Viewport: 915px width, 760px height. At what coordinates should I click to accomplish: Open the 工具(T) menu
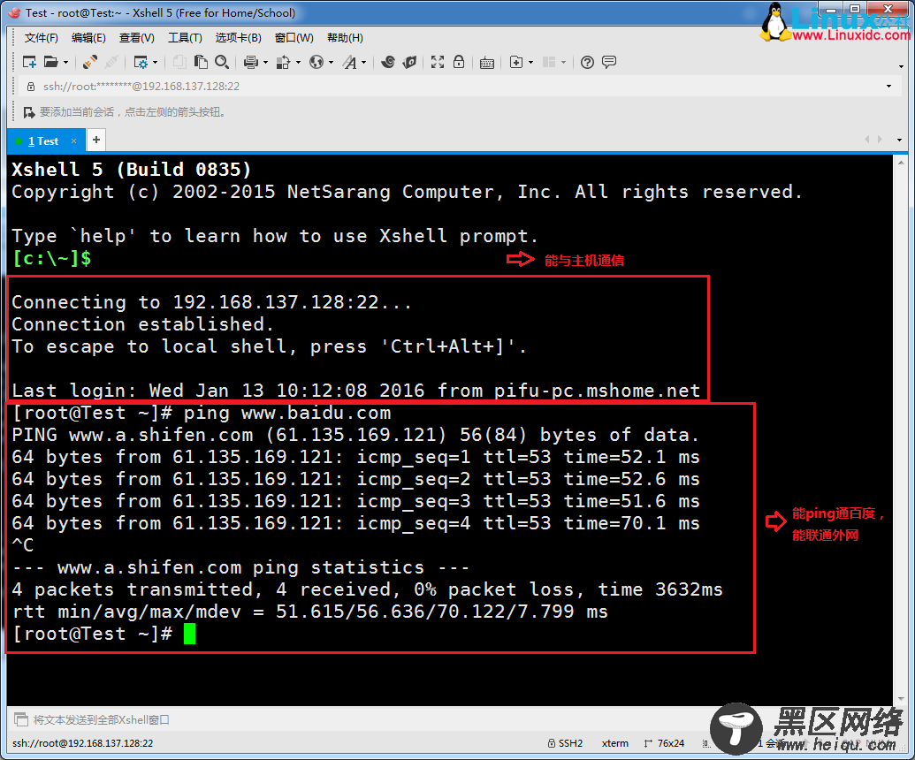(x=185, y=38)
